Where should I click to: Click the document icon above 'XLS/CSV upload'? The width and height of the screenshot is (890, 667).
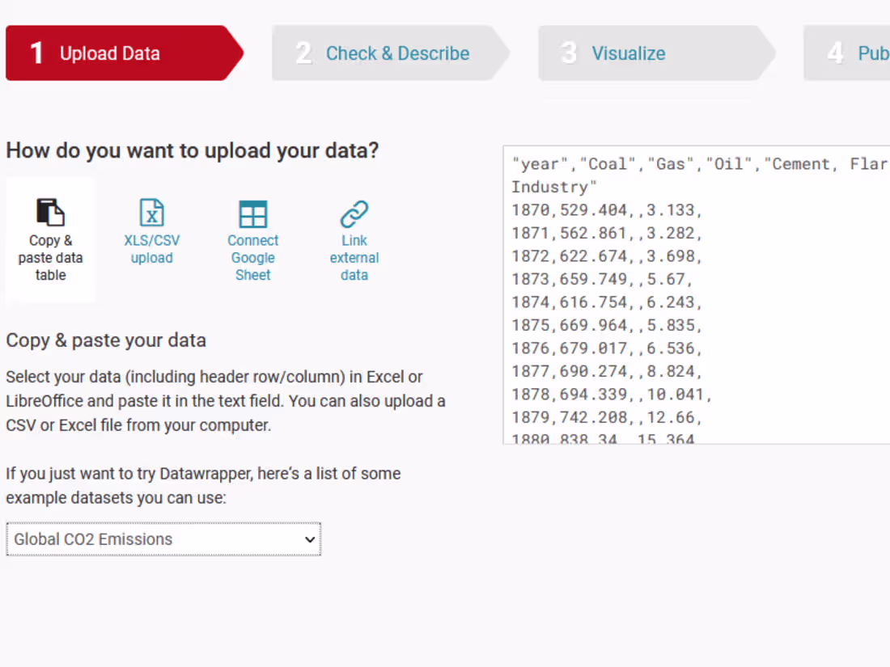point(151,213)
